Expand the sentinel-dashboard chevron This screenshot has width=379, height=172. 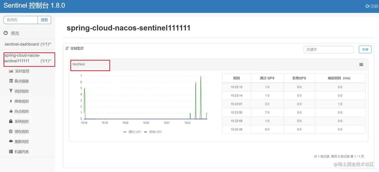(50, 44)
